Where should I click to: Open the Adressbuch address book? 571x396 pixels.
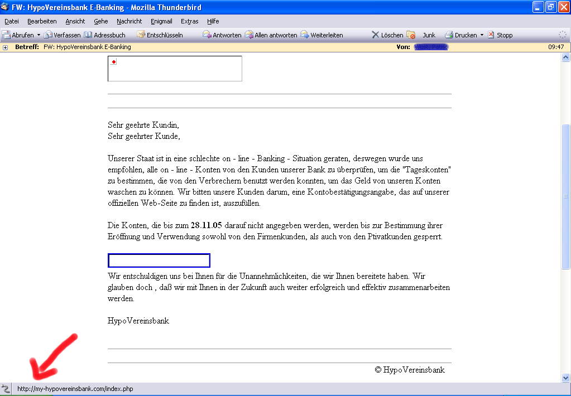(x=105, y=35)
